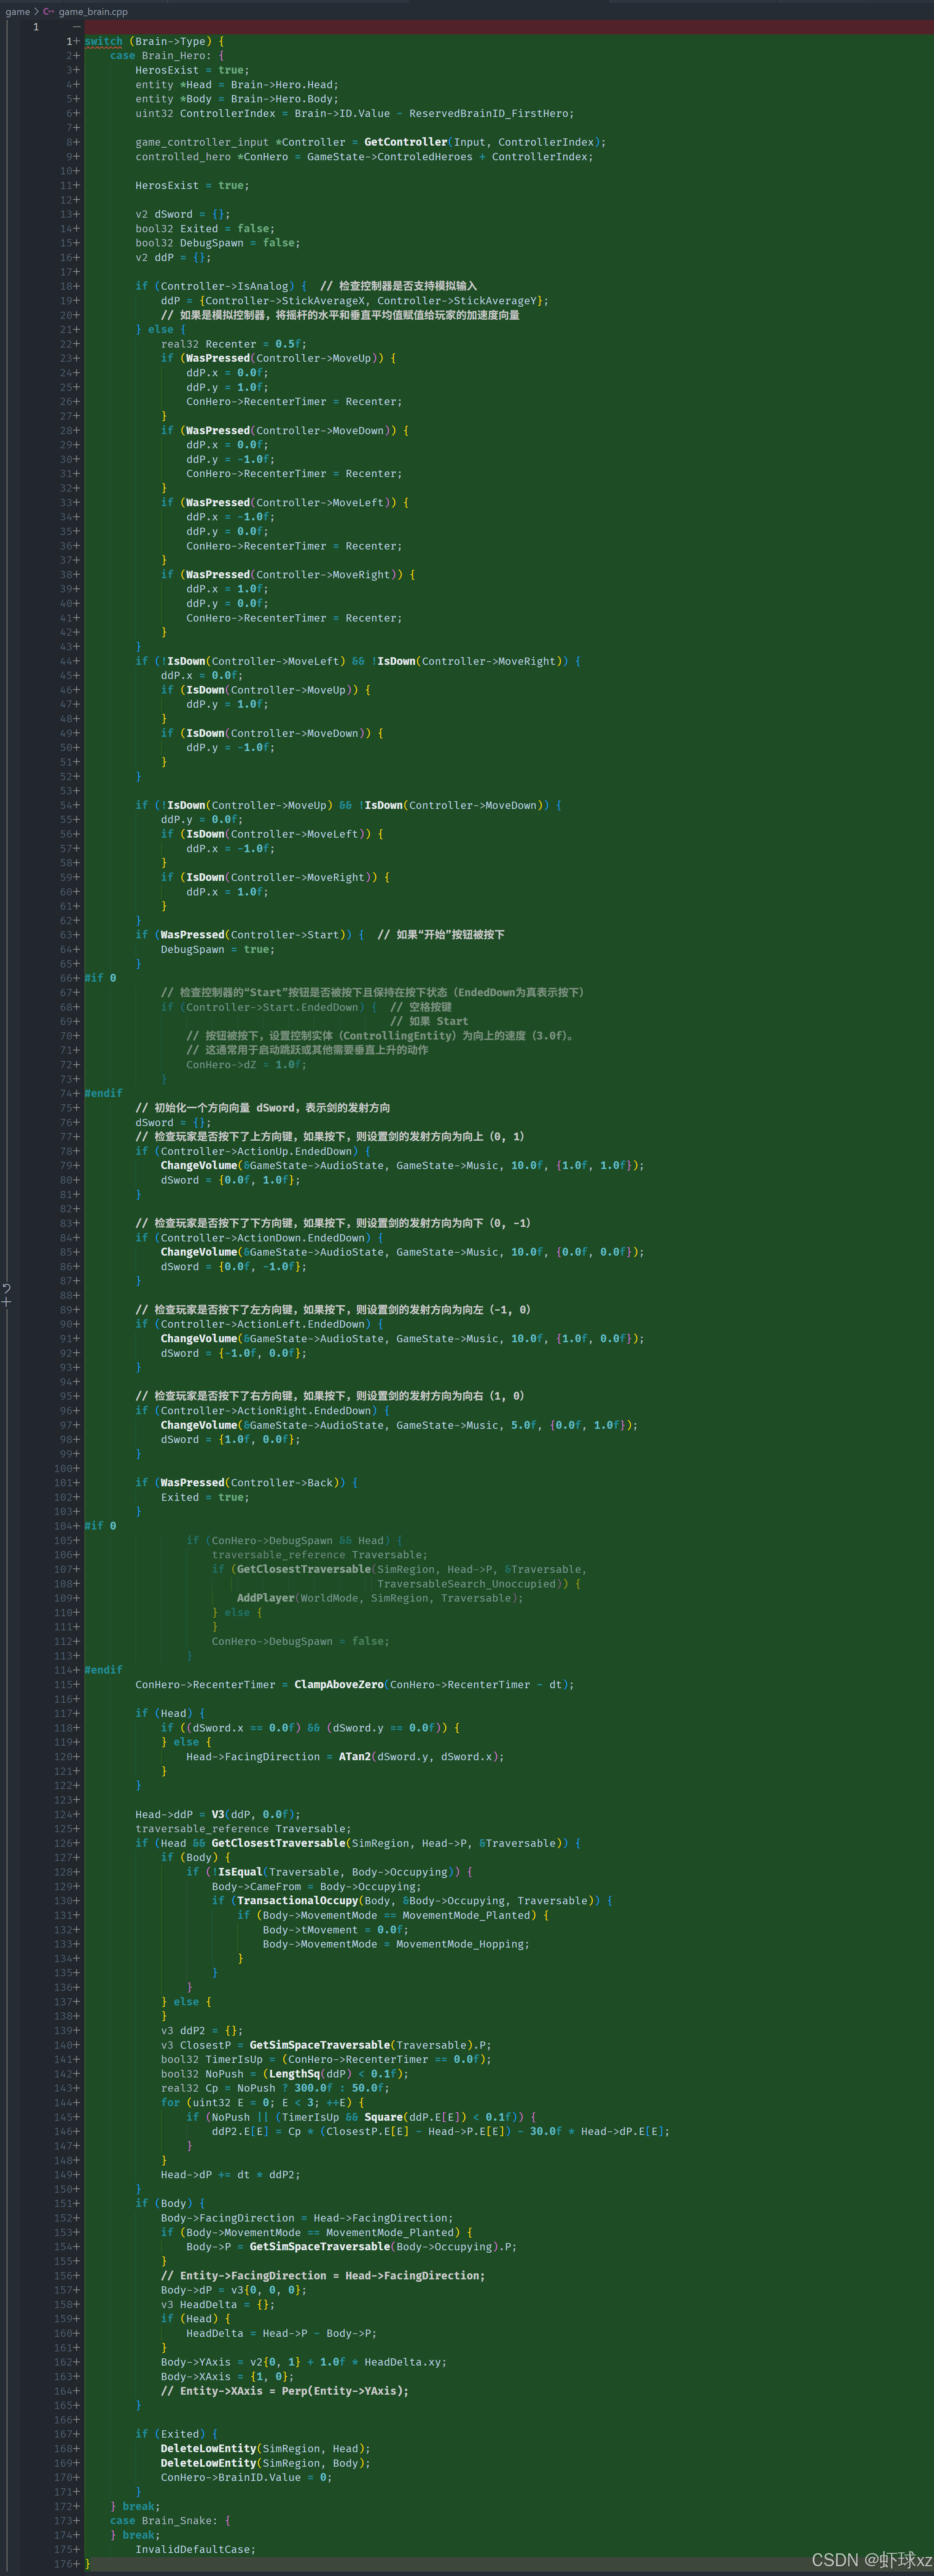Click the revert change arrow icon
This screenshot has height=2576, width=934.
(6, 1288)
